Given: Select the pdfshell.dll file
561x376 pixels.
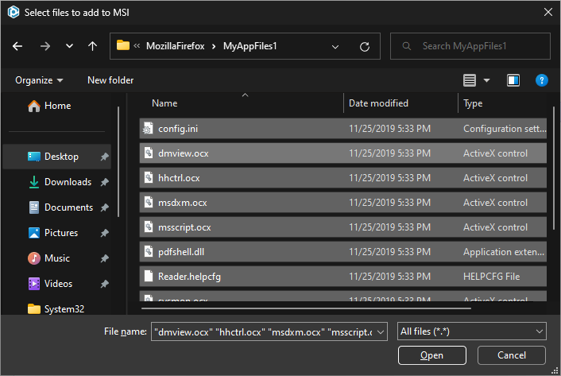Looking at the screenshot, I should point(342,252).
